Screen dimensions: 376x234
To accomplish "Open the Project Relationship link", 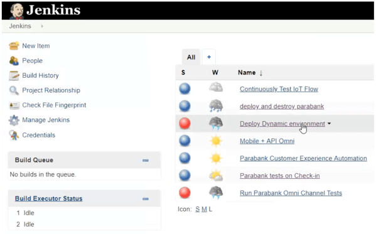I will point(51,90).
